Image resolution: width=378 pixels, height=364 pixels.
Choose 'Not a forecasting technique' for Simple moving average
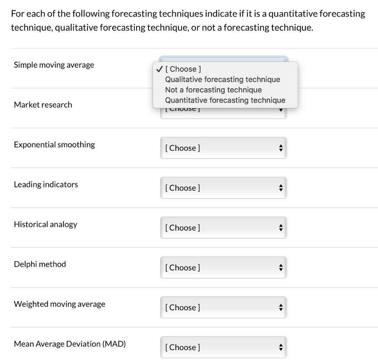tap(214, 90)
